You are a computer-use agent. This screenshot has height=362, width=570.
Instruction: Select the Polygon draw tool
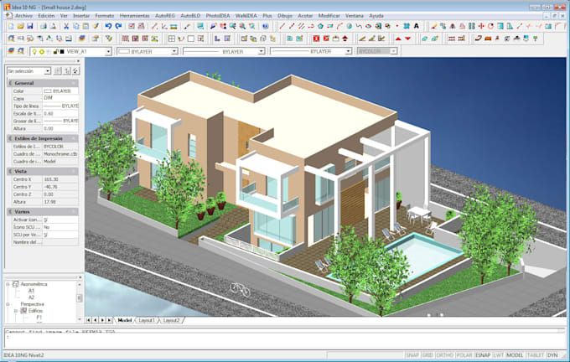[320, 26]
